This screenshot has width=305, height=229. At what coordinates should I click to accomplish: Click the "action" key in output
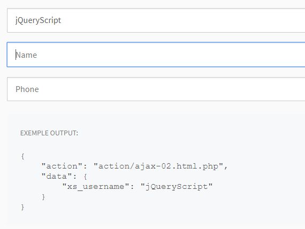pyautogui.click(x=62, y=166)
